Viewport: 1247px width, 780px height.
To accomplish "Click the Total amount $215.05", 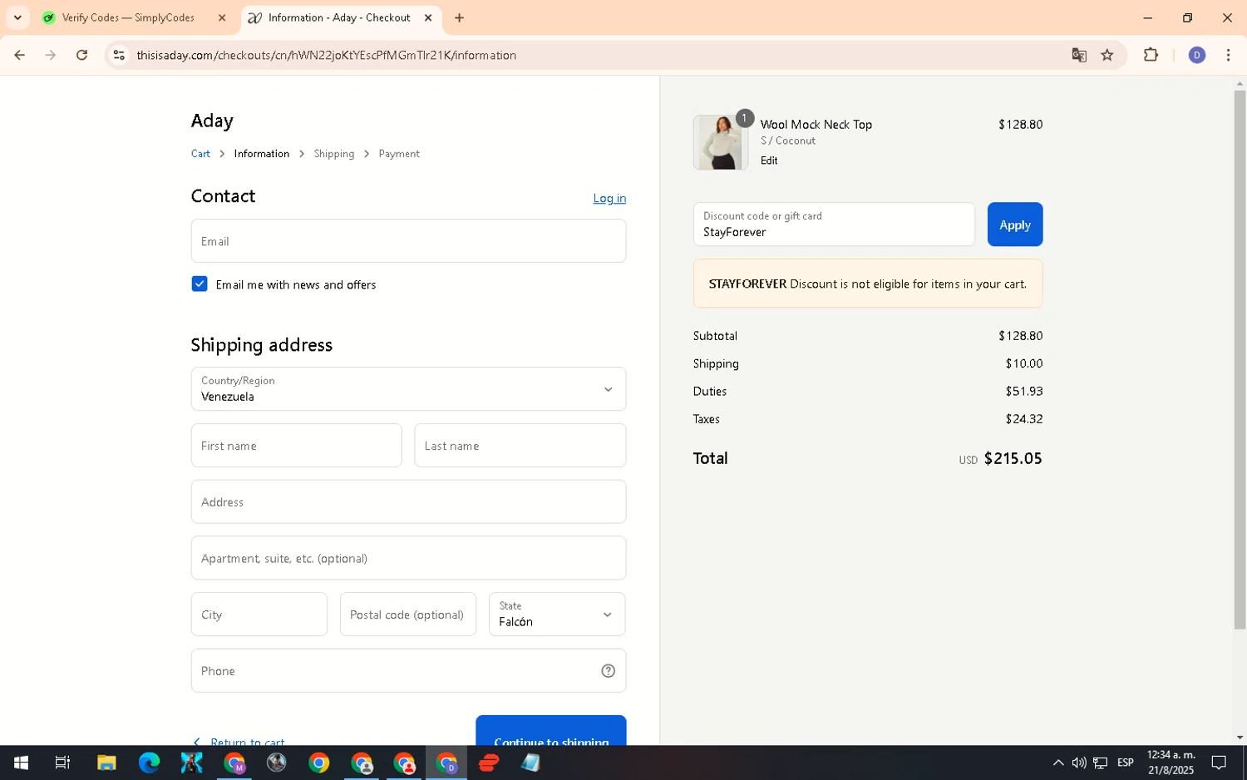I will pos(1013,458).
